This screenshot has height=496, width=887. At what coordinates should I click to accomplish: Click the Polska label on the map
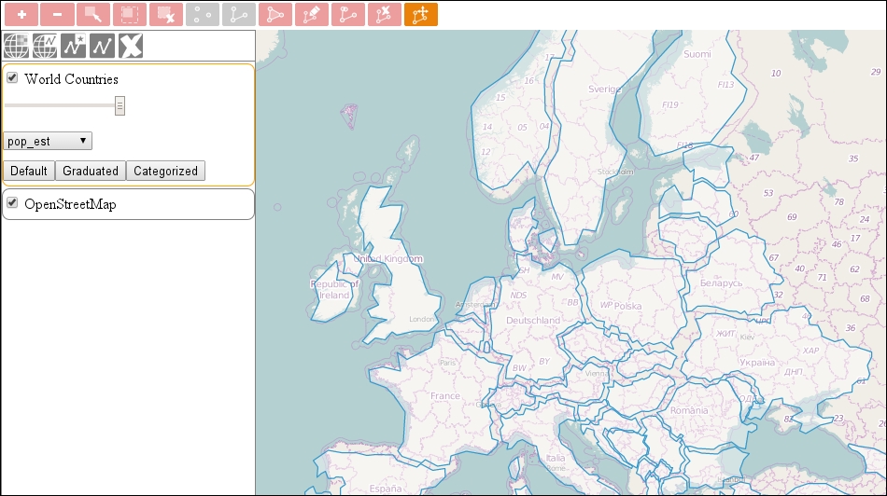tap(628, 306)
